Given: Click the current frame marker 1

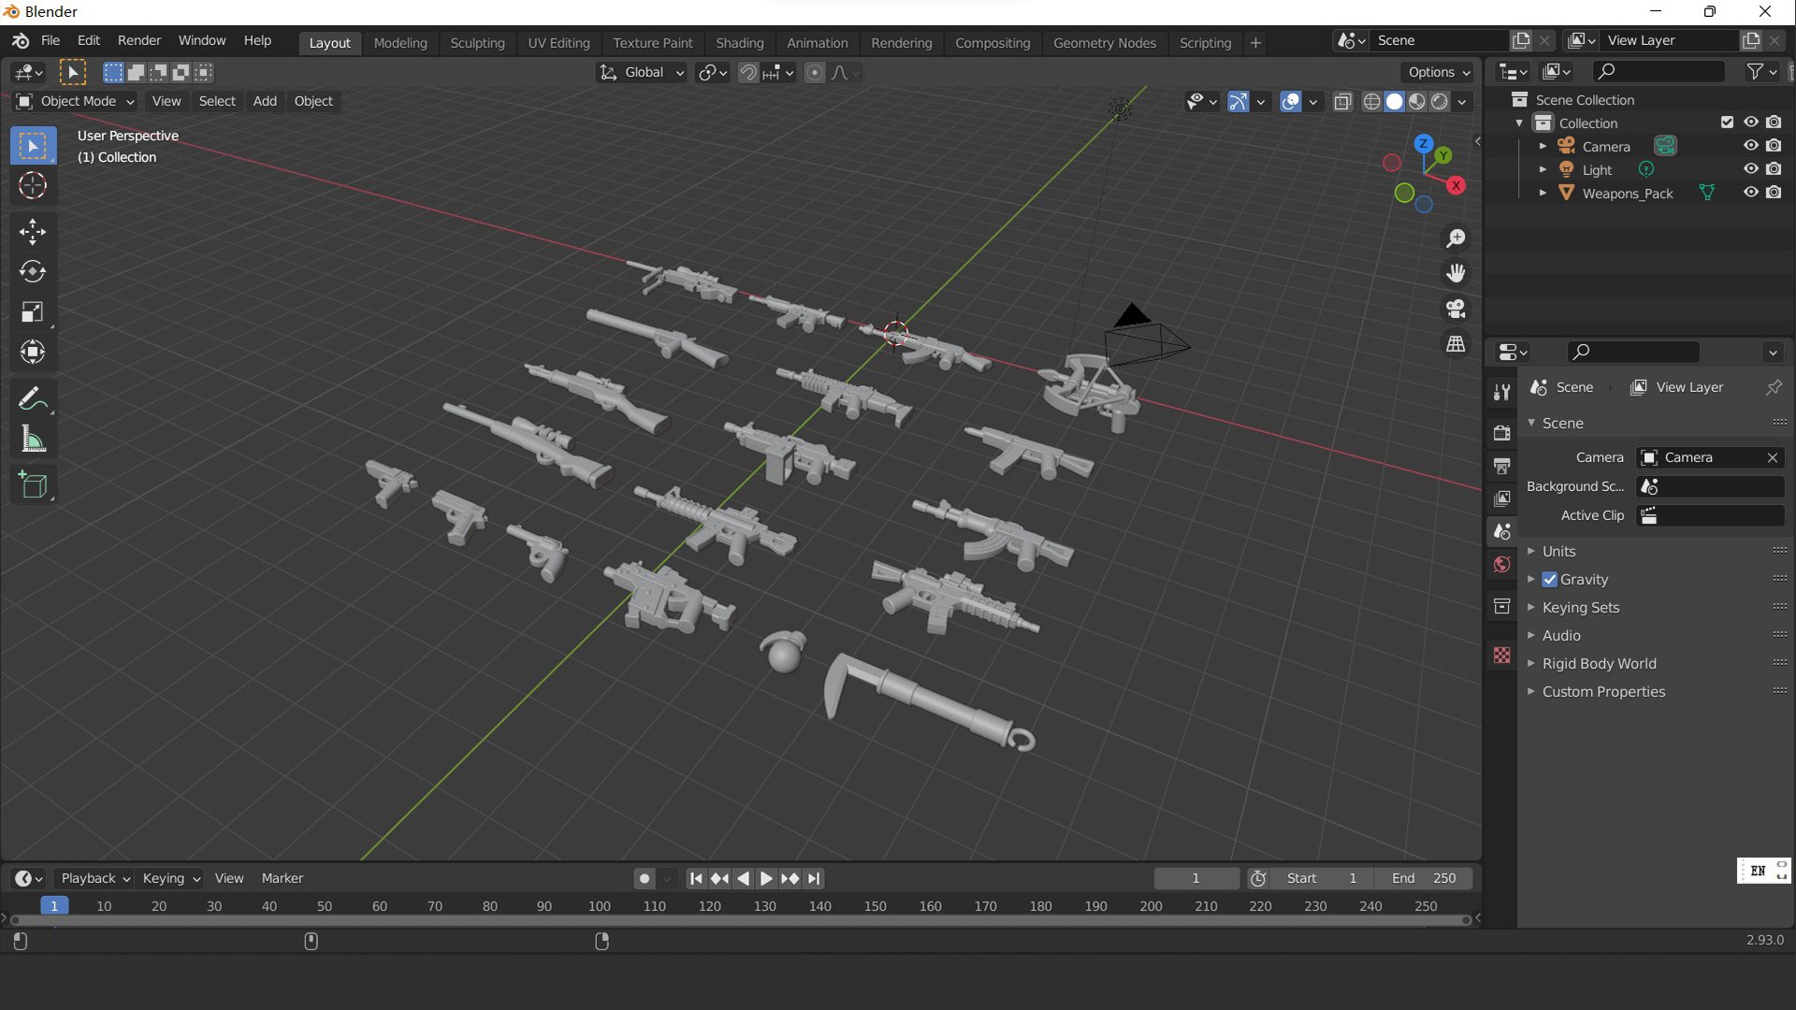Looking at the screenshot, I should [54, 906].
